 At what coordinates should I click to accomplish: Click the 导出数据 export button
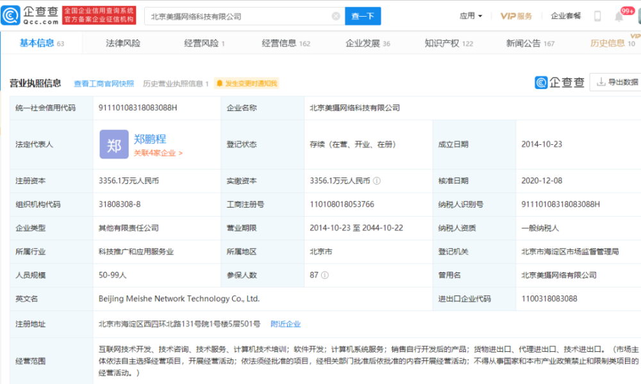pos(617,83)
